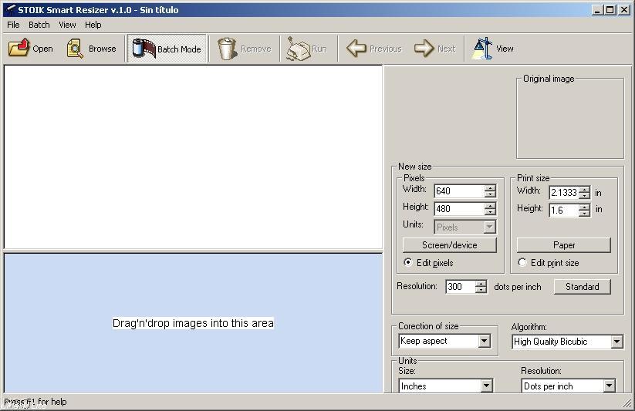Viewport: 635px width, 411px height.
Task: Click the Browse magnifier icon
Action: click(x=75, y=48)
